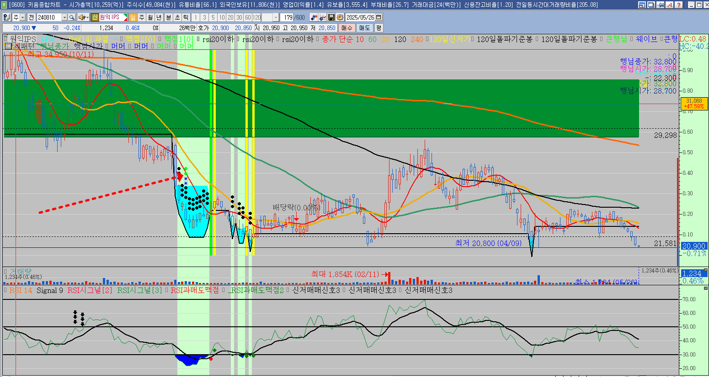
Task: Click the save chart floppy icon
Action: pos(331,17)
